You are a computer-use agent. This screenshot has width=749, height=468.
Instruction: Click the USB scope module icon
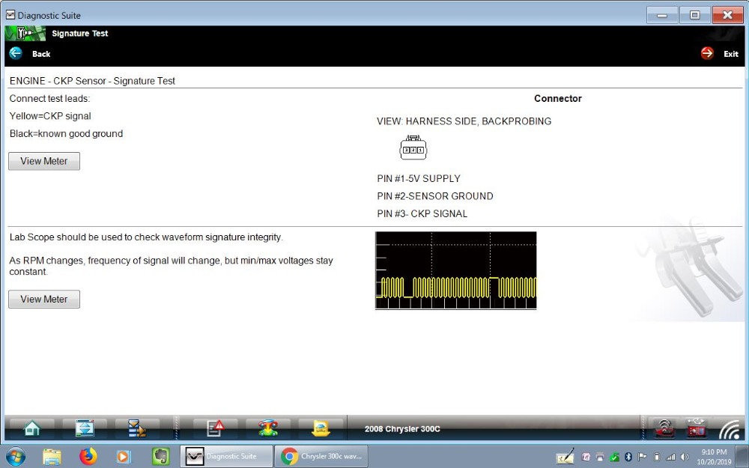tap(696, 428)
